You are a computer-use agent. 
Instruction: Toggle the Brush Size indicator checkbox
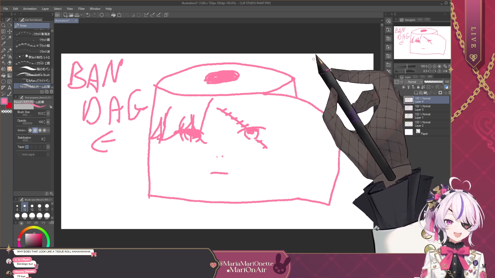(48, 113)
